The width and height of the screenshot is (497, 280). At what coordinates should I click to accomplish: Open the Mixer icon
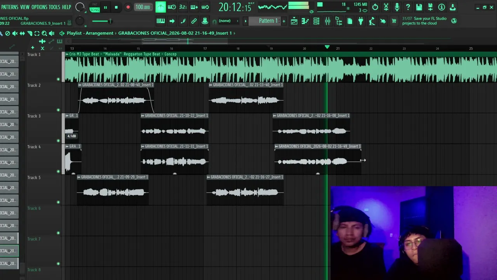pyautogui.click(x=328, y=21)
